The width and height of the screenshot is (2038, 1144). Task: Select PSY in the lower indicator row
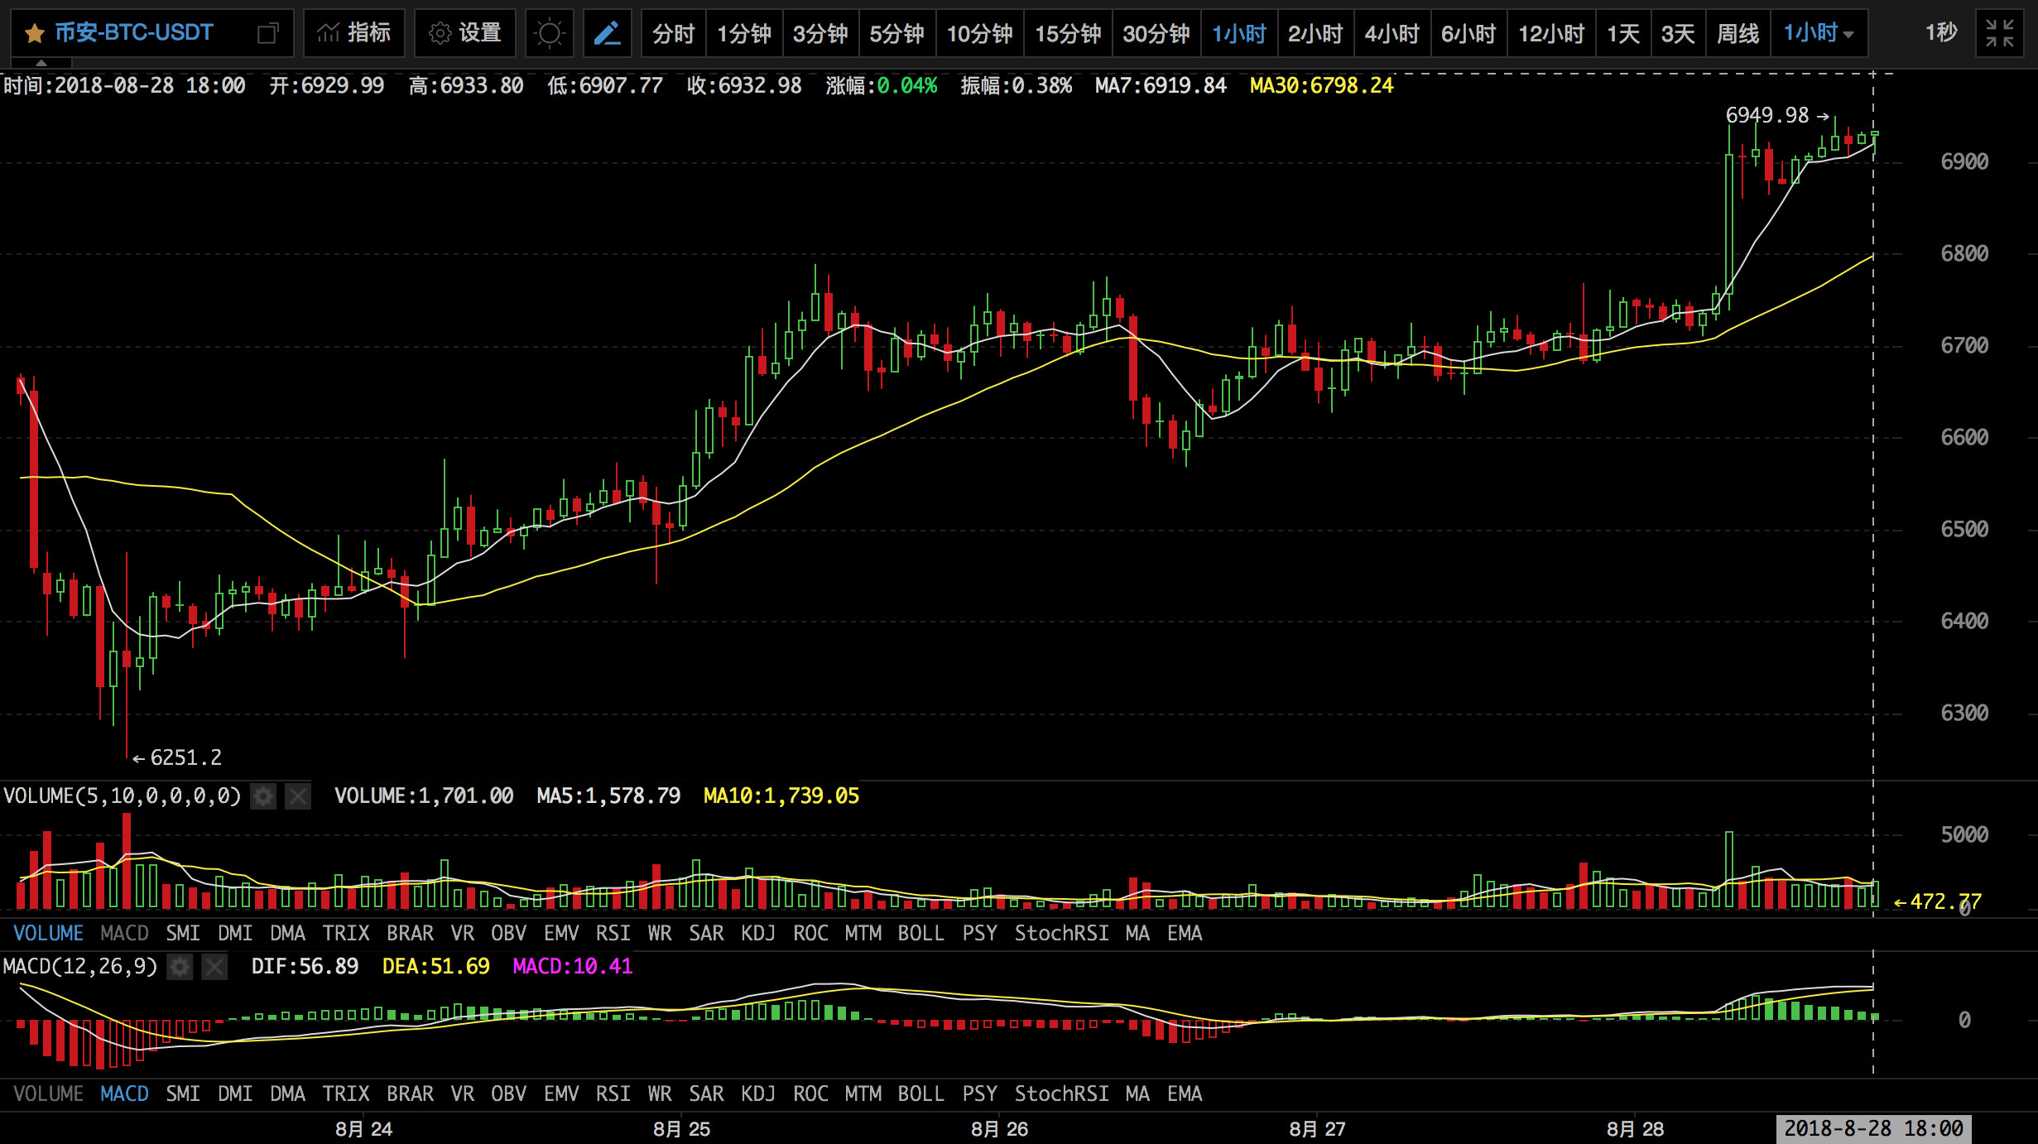click(x=979, y=1094)
